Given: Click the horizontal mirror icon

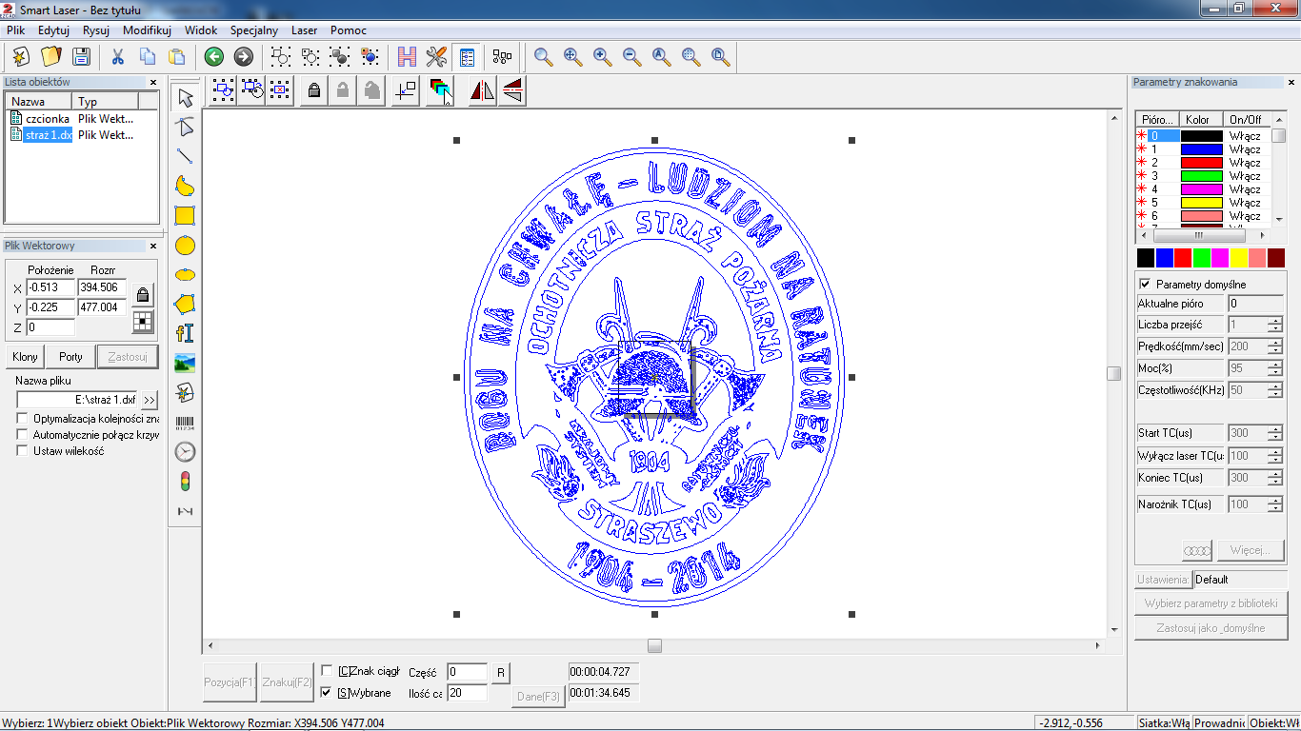Looking at the screenshot, I should (x=482, y=90).
